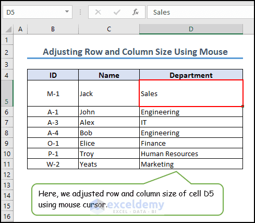Select column A header

pyautogui.click(x=20, y=29)
